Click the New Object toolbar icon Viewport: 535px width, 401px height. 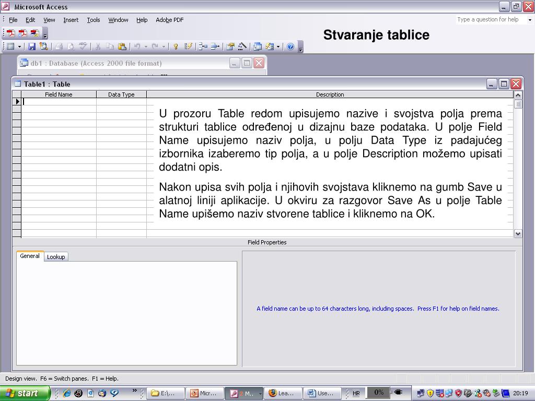[x=270, y=46]
